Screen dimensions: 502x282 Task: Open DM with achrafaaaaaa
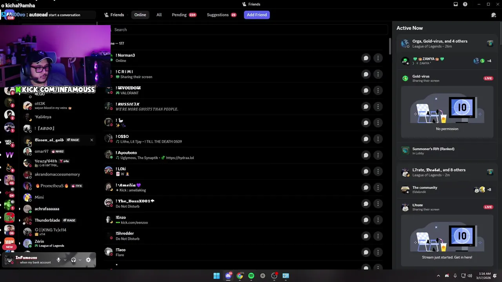pos(58,209)
